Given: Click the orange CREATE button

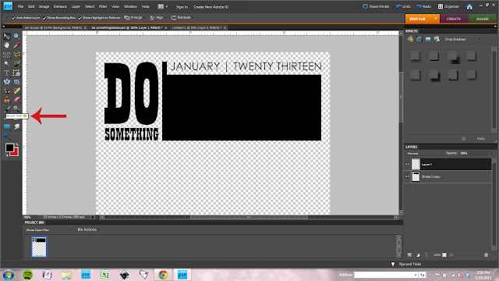Looking at the screenshot, I should (x=454, y=19).
